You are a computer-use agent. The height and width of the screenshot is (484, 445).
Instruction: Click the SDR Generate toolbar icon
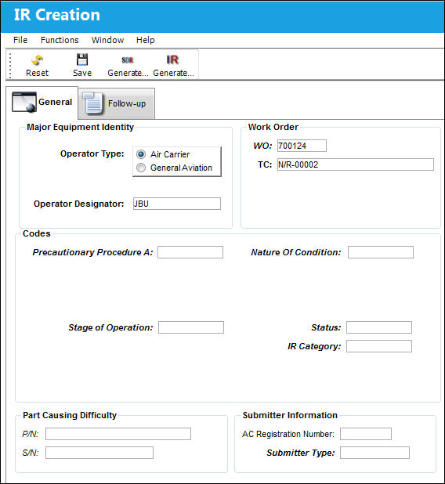pyautogui.click(x=128, y=60)
